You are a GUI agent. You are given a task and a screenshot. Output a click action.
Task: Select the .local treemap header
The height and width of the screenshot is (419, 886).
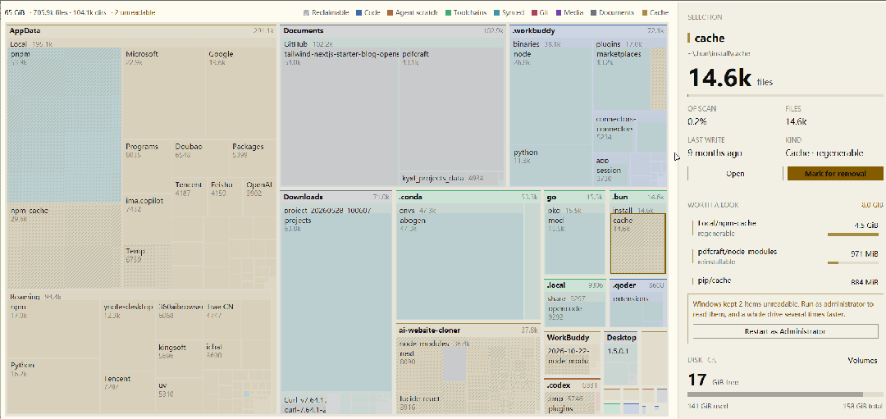tap(575, 285)
